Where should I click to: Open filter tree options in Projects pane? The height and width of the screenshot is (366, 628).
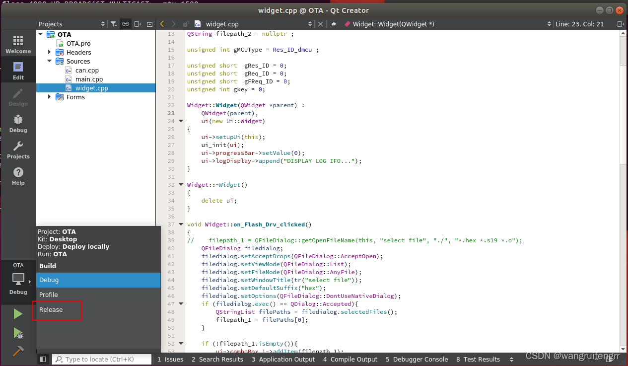[x=113, y=24]
